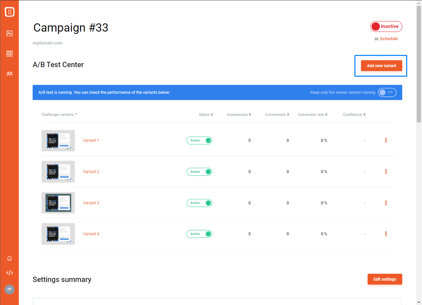Disable the Variant 2 Active toggle
The image size is (422, 305).
[x=199, y=172]
